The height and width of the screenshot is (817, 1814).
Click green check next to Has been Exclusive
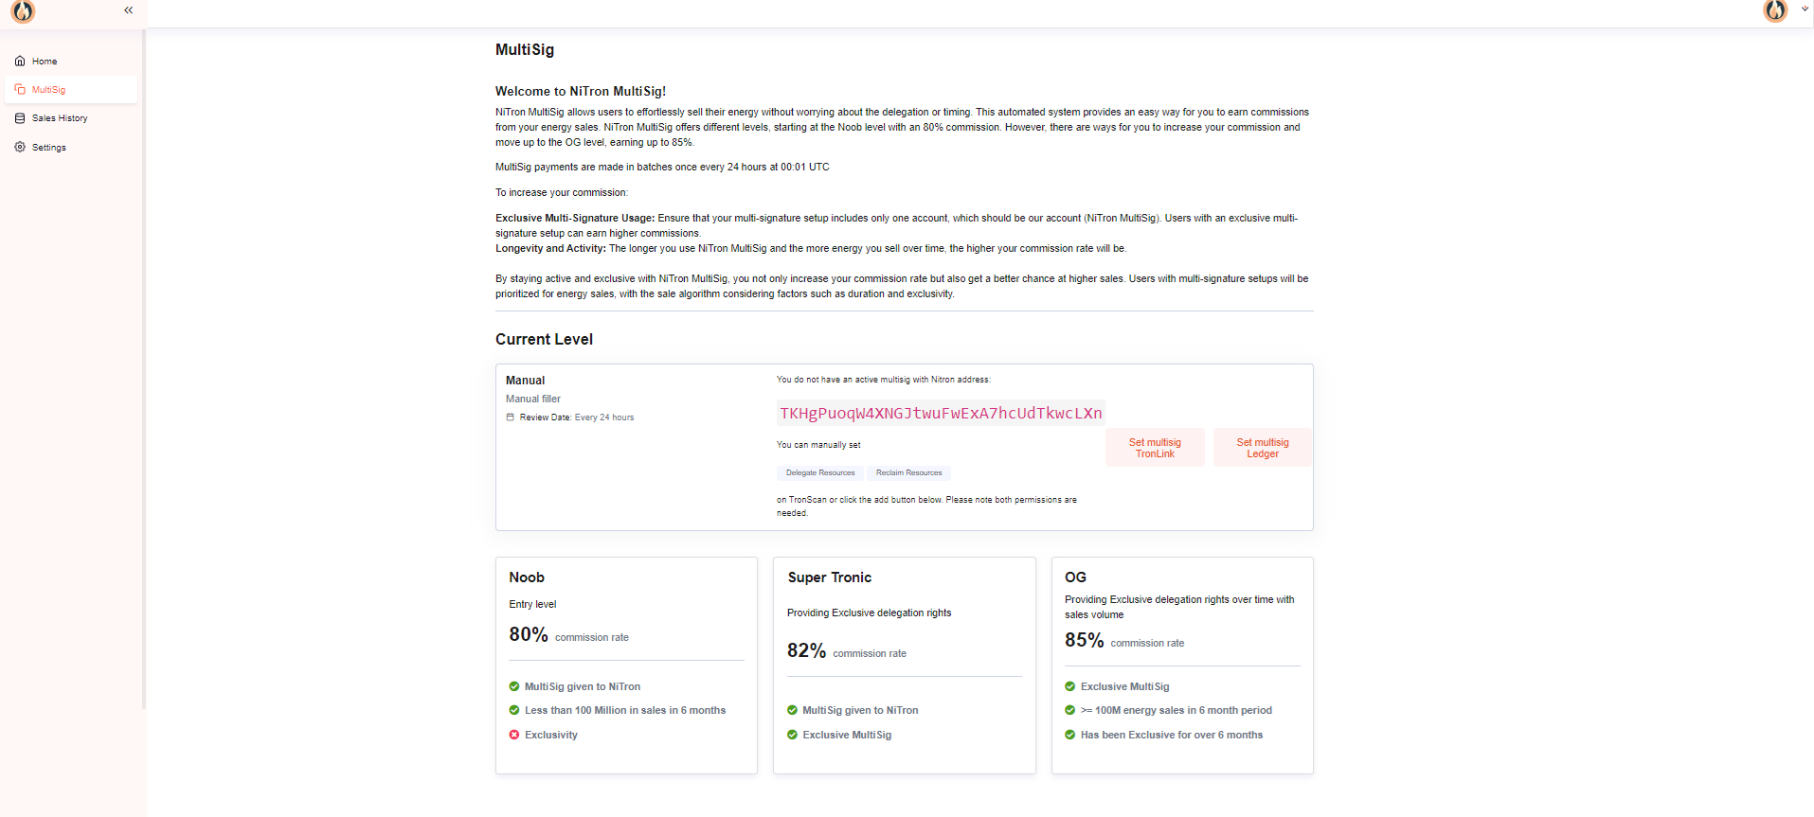coord(1070,735)
